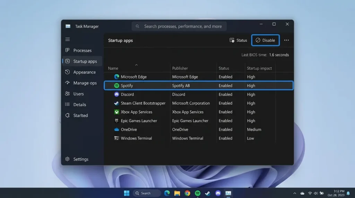Open Spotify from the taskbar

pos(198,193)
